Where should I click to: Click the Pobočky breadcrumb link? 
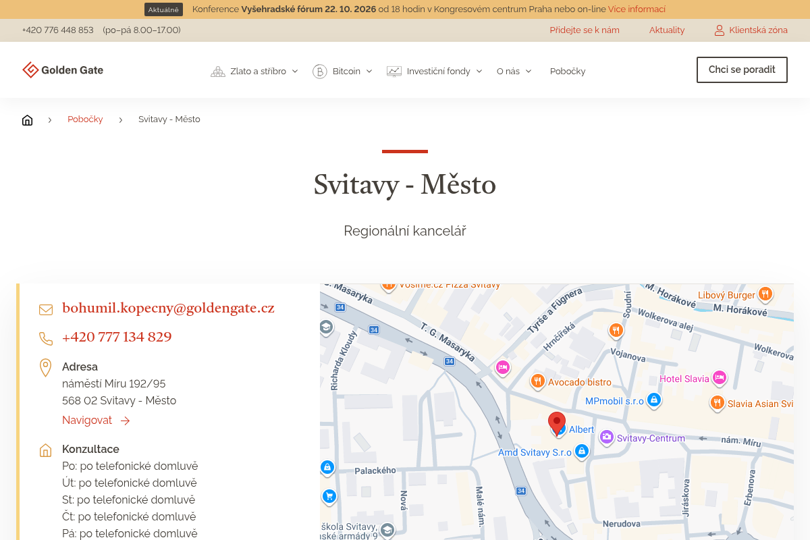(x=85, y=119)
